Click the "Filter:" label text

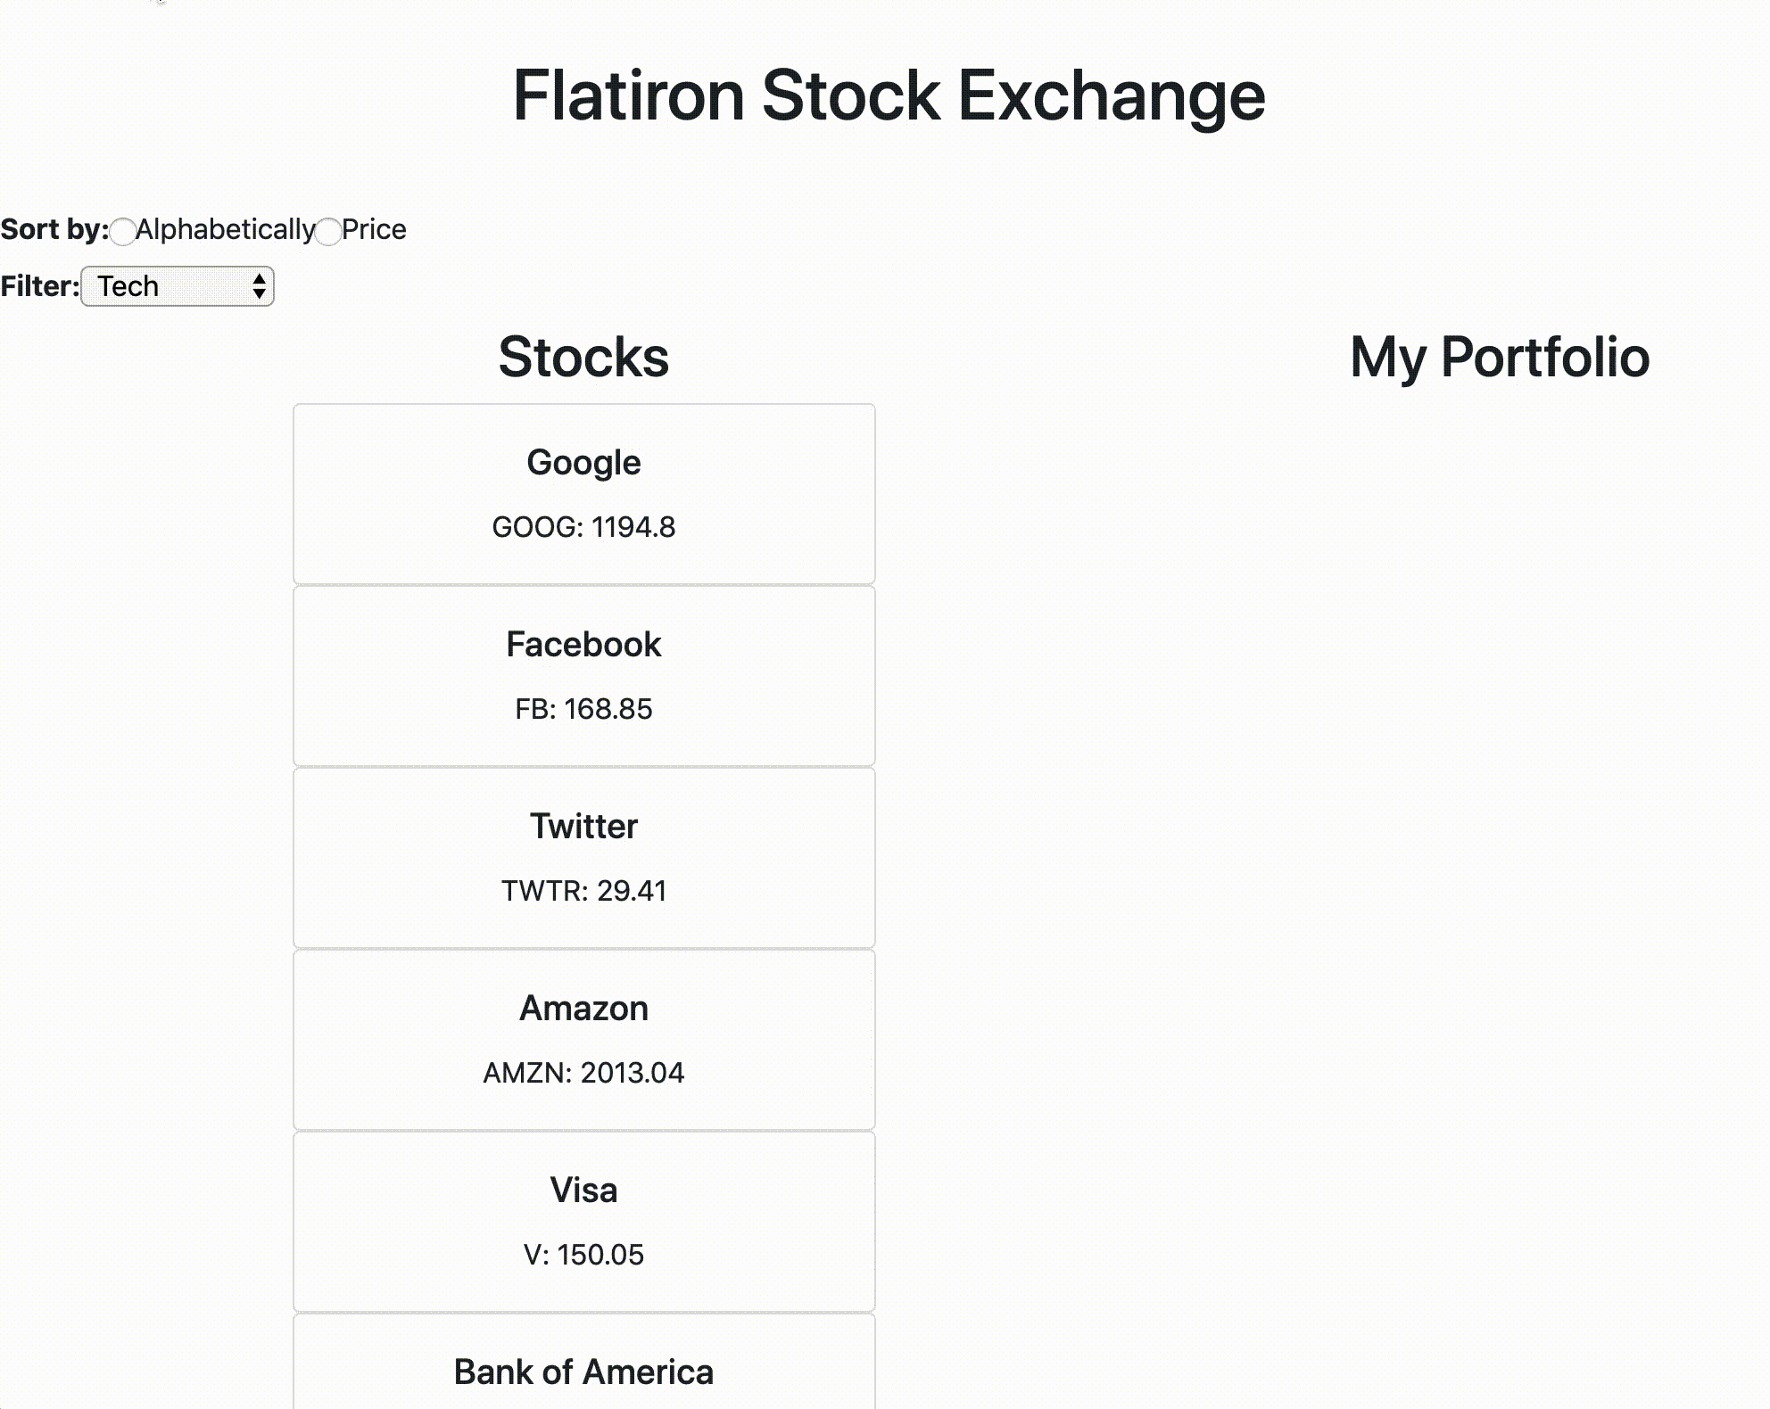tap(40, 286)
